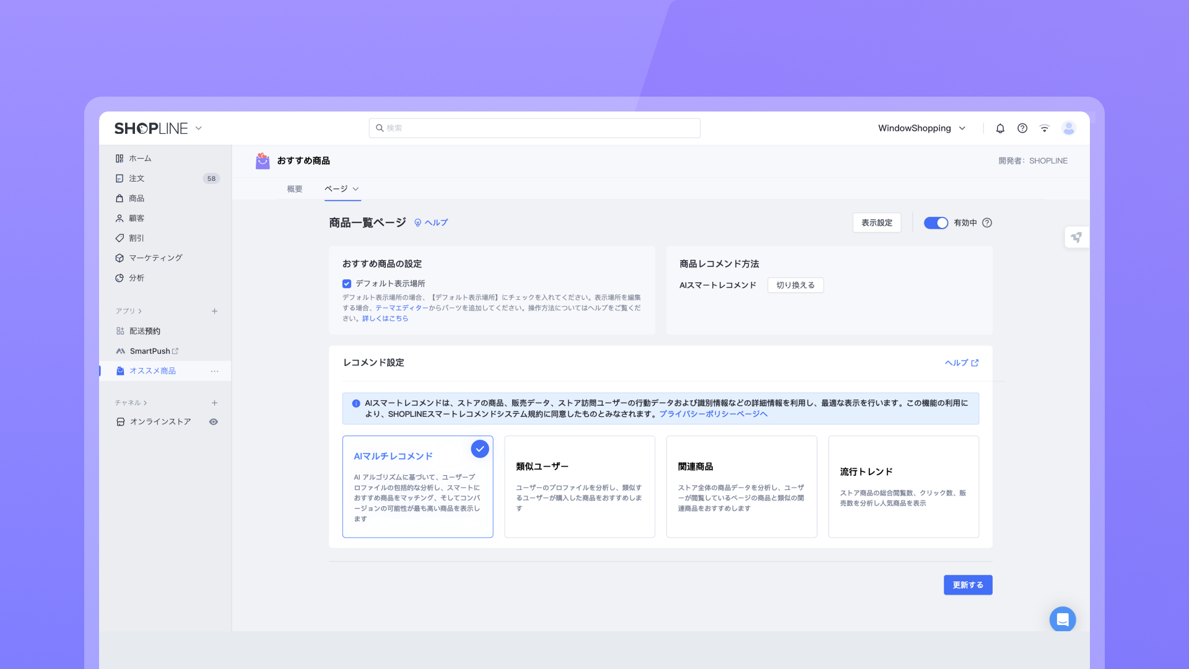Click the plus icon next to アプリ
Screen dimensions: 1189x669
point(214,311)
